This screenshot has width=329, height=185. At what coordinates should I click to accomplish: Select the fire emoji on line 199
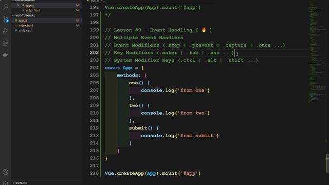[x=204, y=30]
